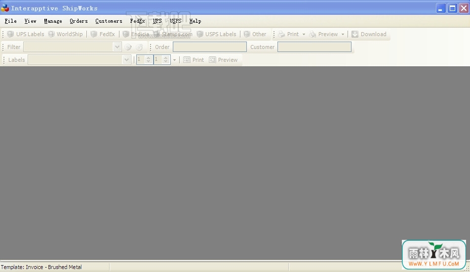Image resolution: width=470 pixels, height=272 pixels.
Task: Open the dropdown arrow after label position spinners
Action: 174,60
